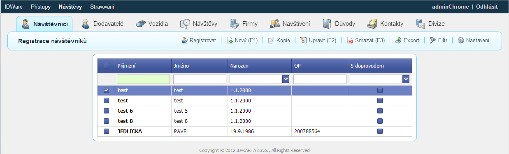509x154 pixels.
Task: Click the Jméno filter input field
Action: click(x=200, y=79)
